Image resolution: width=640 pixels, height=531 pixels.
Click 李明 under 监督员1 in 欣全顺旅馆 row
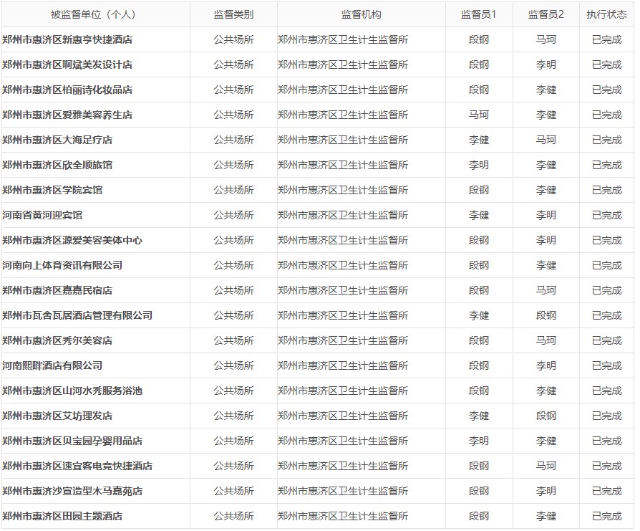(478, 165)
